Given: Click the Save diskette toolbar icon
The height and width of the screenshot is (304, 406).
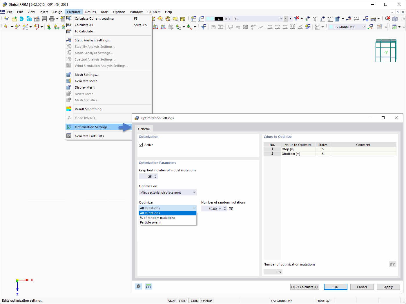Looking at the screenshot, I should tap(44, 19).
